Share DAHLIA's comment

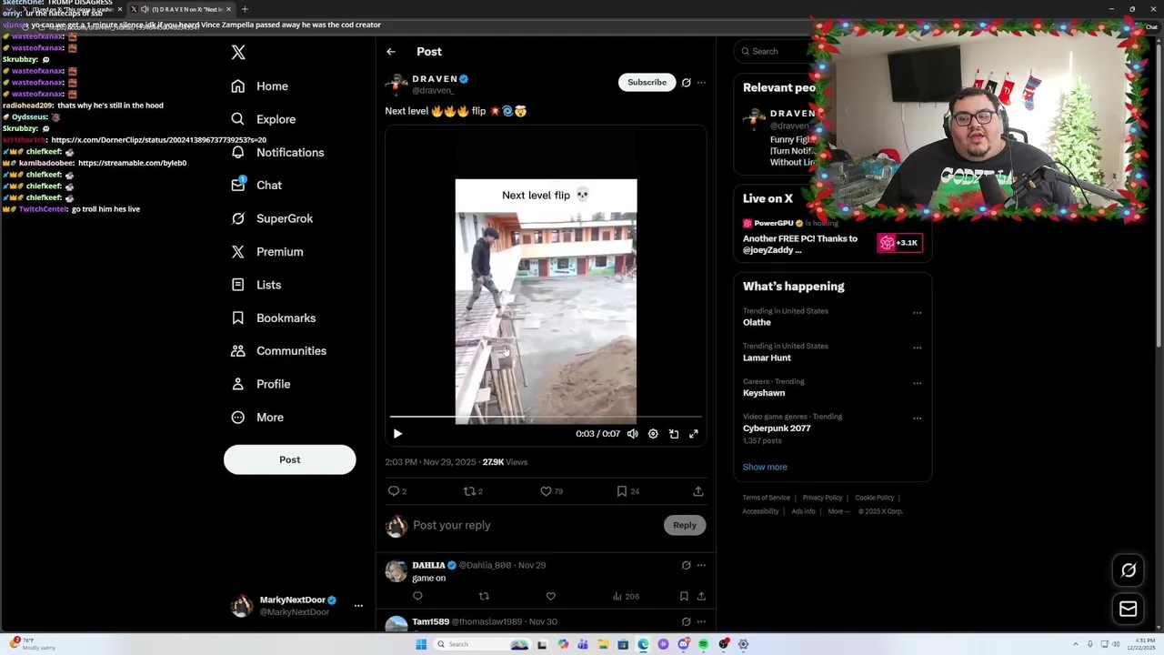click(x=701, y=597)
